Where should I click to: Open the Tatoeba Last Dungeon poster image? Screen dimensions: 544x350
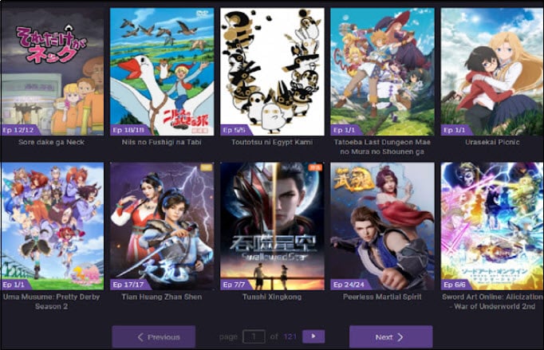coord(382,72)
